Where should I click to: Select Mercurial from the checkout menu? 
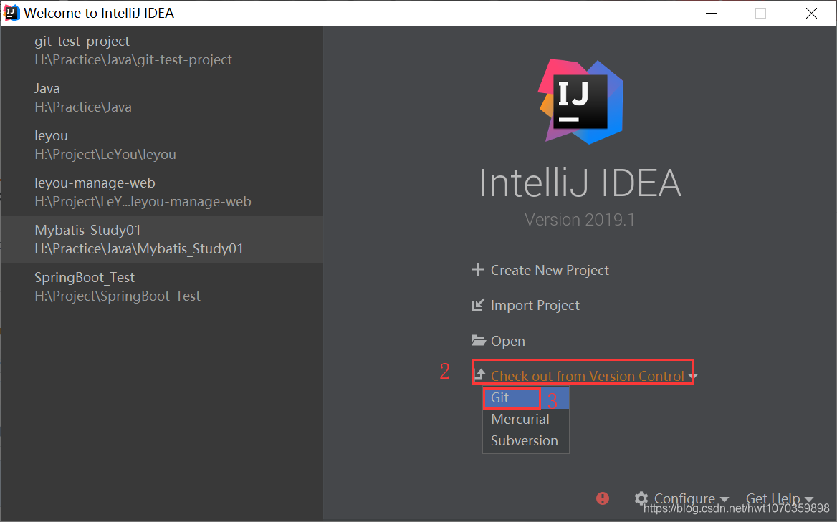pos(526,419)
